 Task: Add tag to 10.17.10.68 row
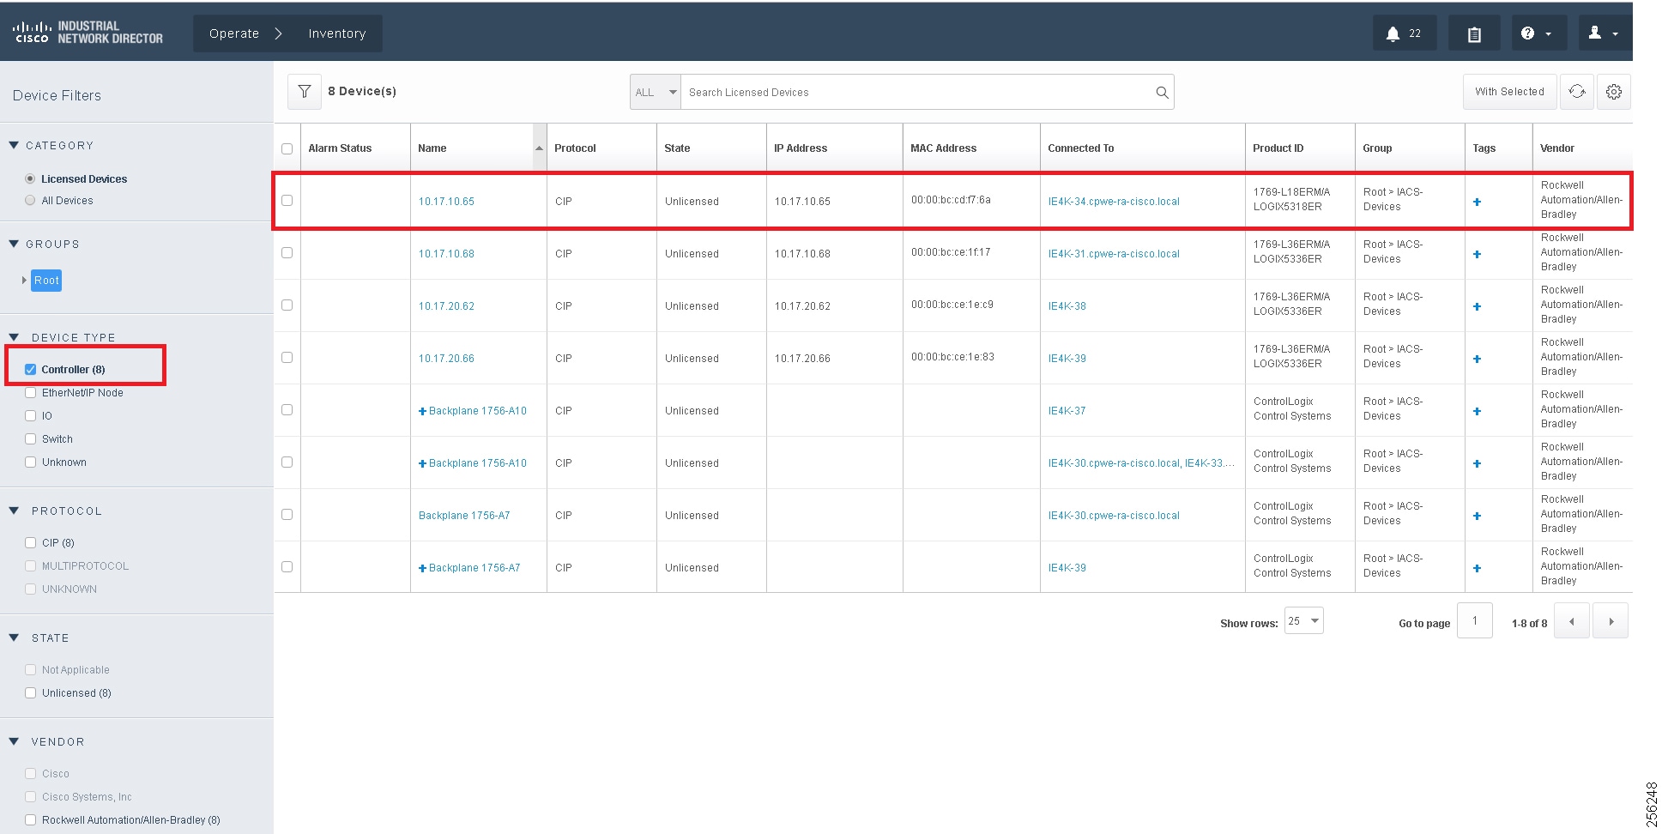pos(1477,254)
